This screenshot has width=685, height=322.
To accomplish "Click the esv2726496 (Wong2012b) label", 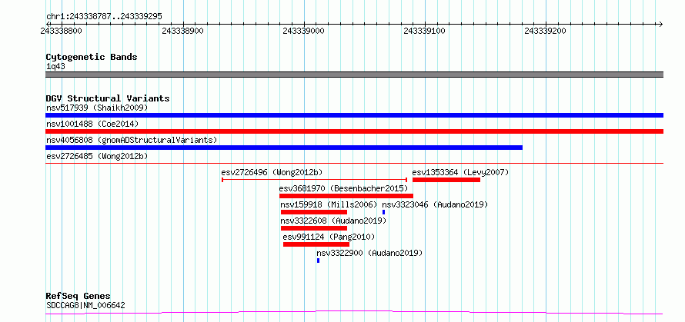I will click(272, 172).
